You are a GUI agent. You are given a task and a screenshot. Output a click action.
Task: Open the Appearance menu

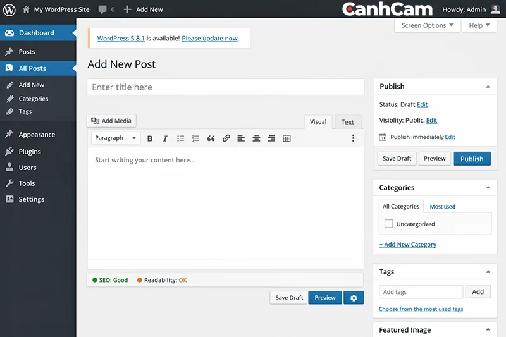38,135
